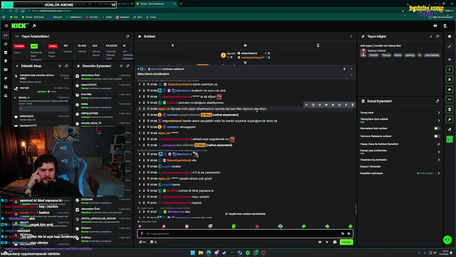Unpin the pinned message with pin icon
The width and height of the screenshot is (456, 257).
[344, 69]
